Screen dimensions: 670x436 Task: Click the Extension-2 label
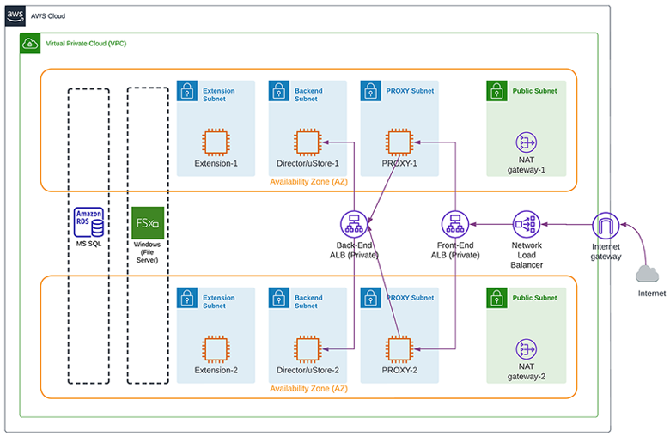216,370
